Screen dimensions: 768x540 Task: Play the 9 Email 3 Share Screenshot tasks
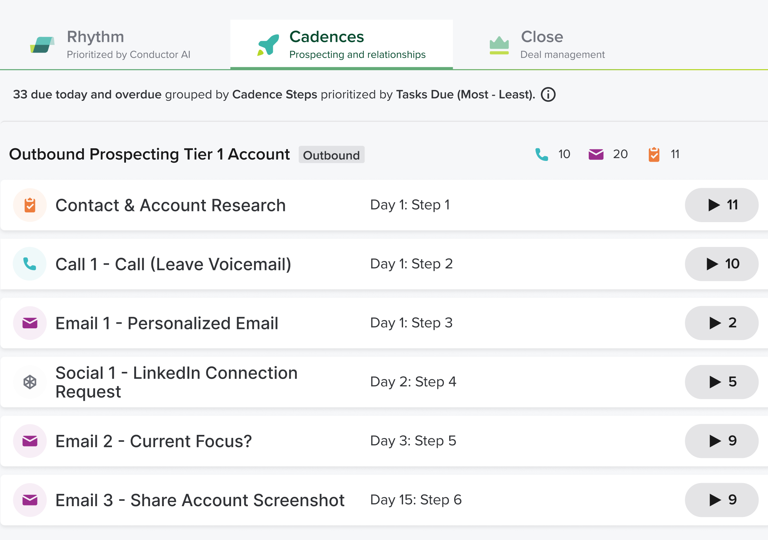(722, 500)
